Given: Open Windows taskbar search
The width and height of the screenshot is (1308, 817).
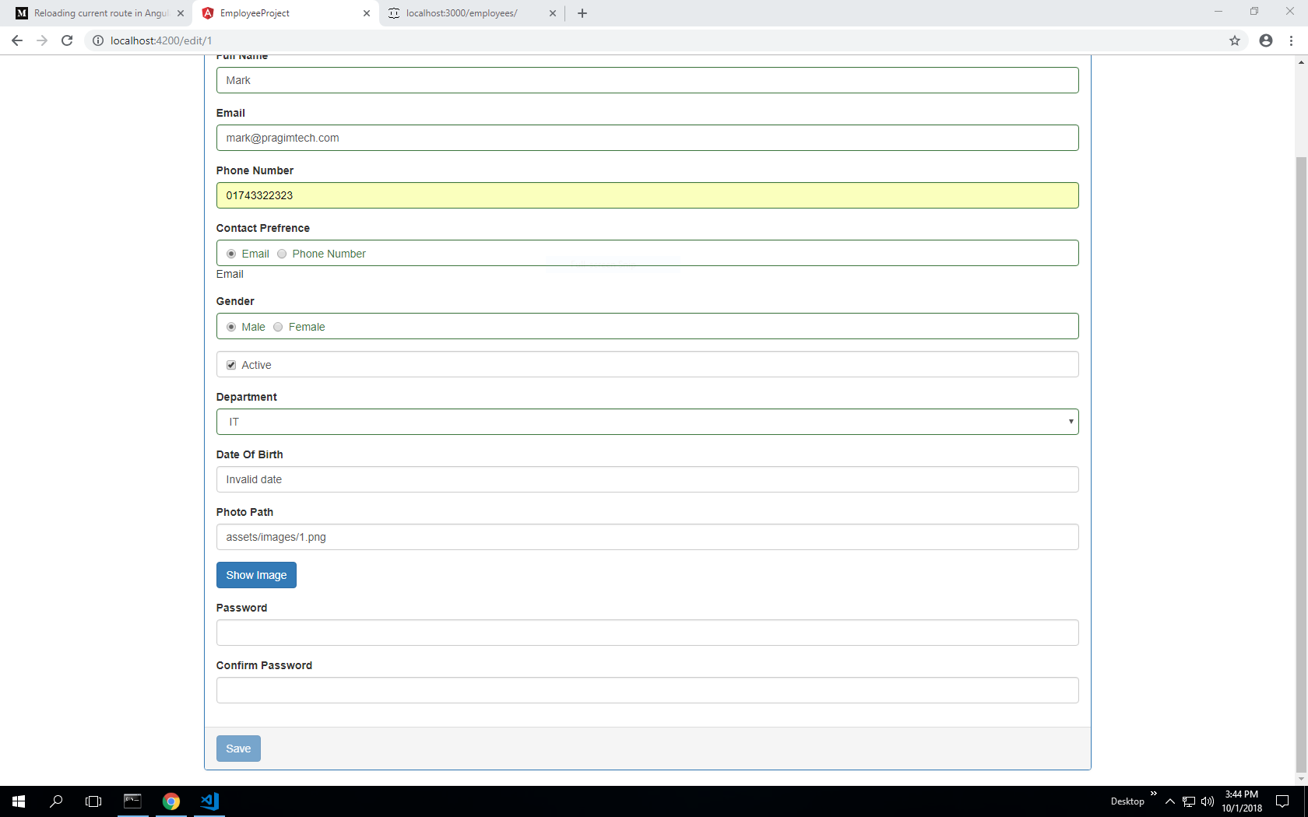Looking at the screenshot, I should pos(56,801).
